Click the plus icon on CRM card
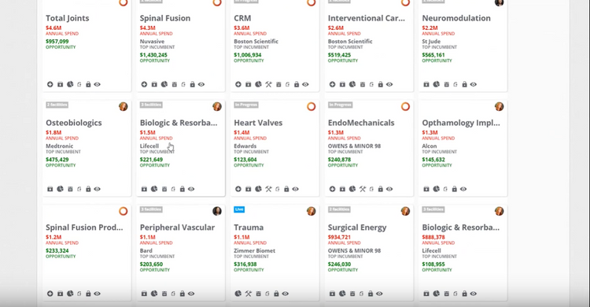Viewport: 590px width, 307px height. pyautogui.click(x=238, y=84)
